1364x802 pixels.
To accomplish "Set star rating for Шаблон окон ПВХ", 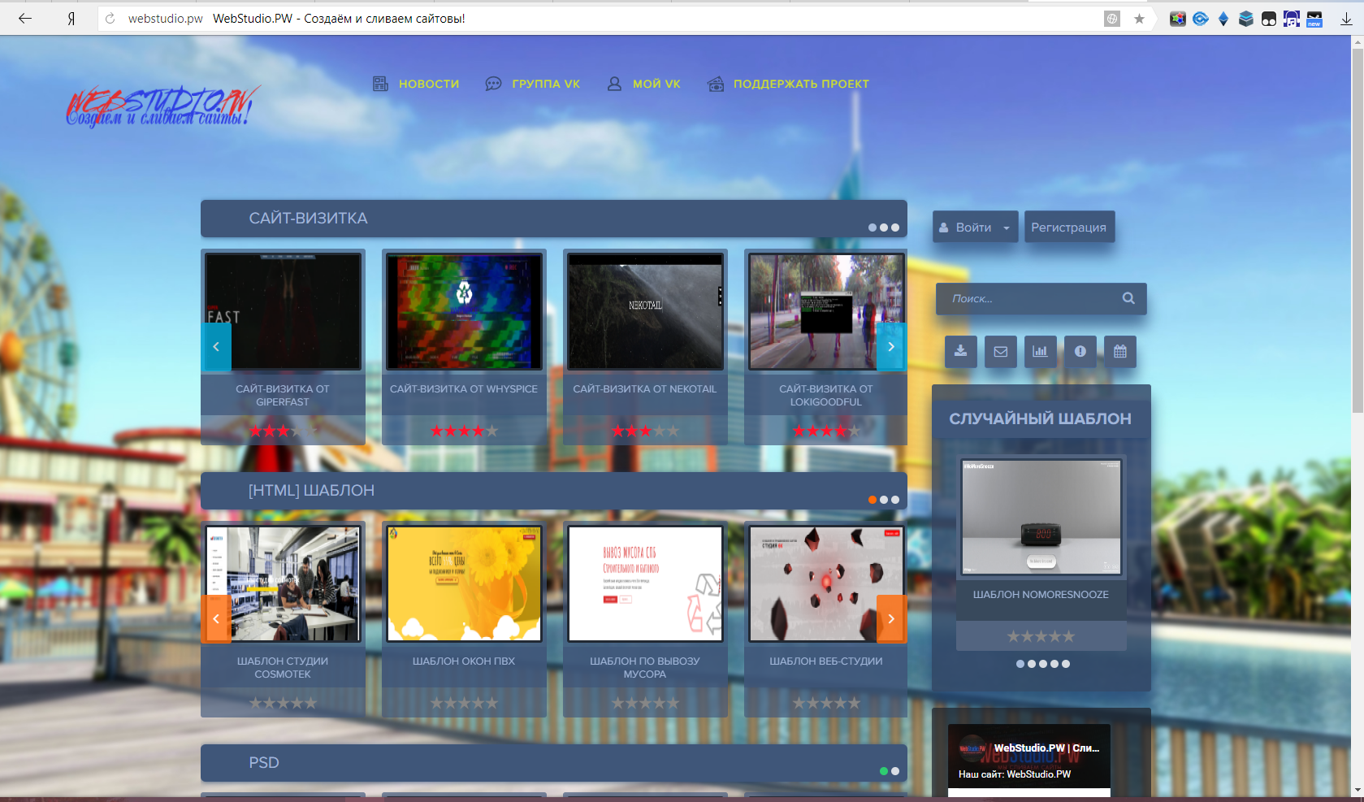I will pyautogui.click(x=464, y=703).
